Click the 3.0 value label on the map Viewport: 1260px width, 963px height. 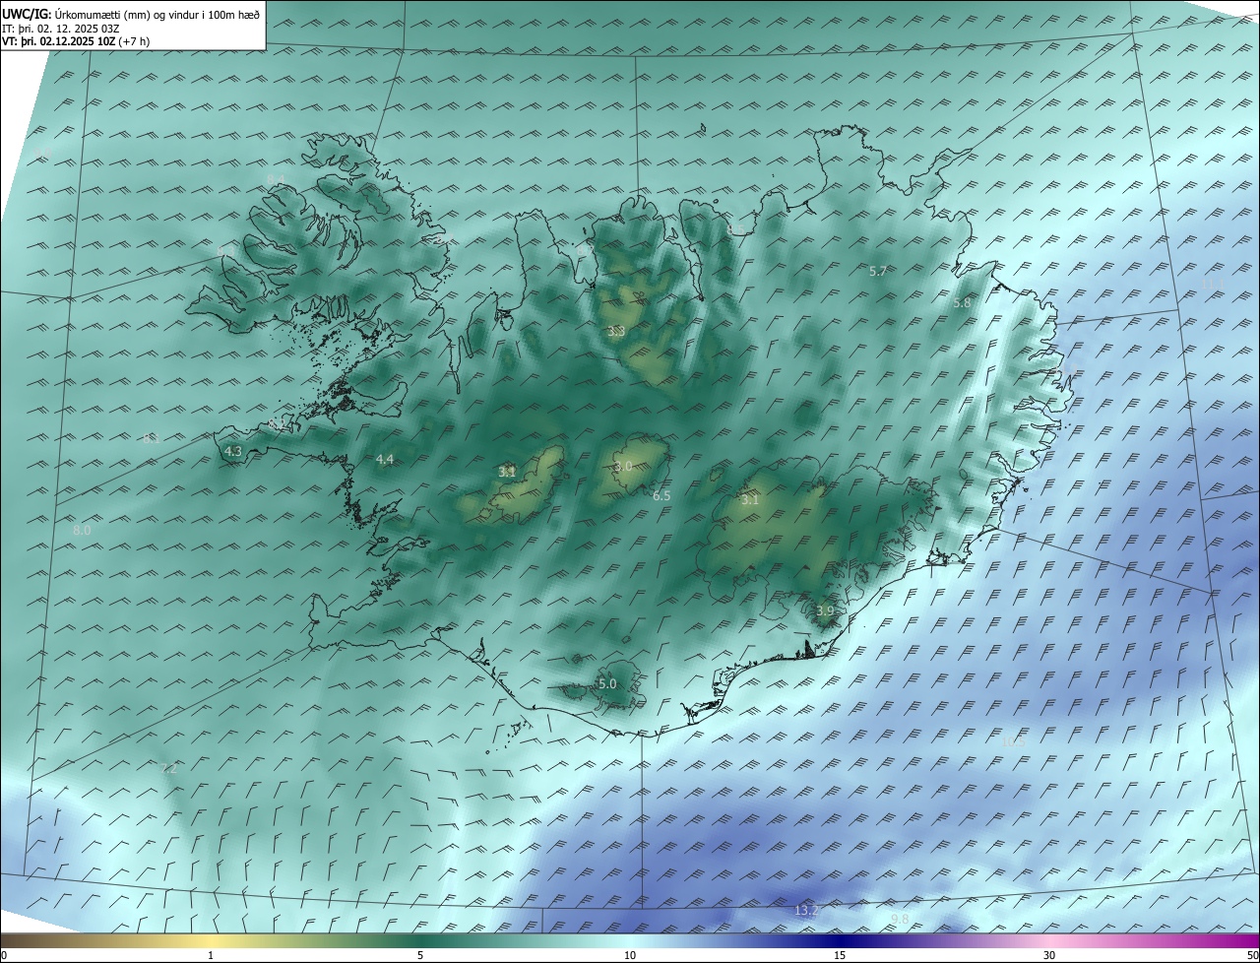point(623,466)
